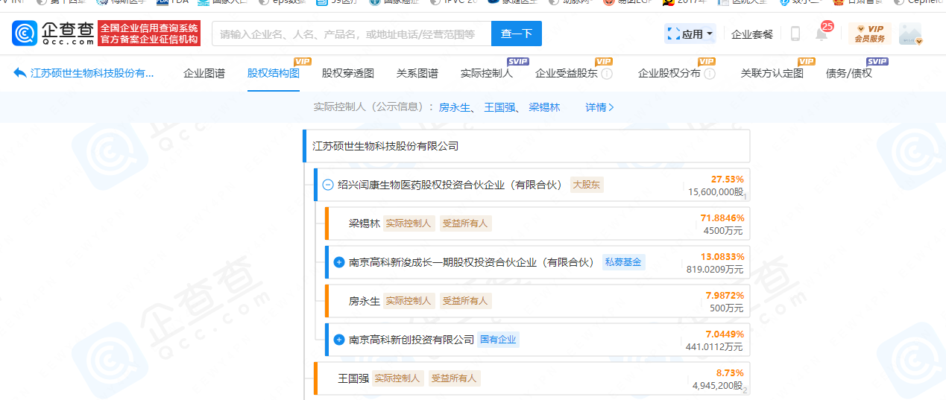Open the 关系图谱 tab
The image size is (946, 400).
[x=417, y=73]
